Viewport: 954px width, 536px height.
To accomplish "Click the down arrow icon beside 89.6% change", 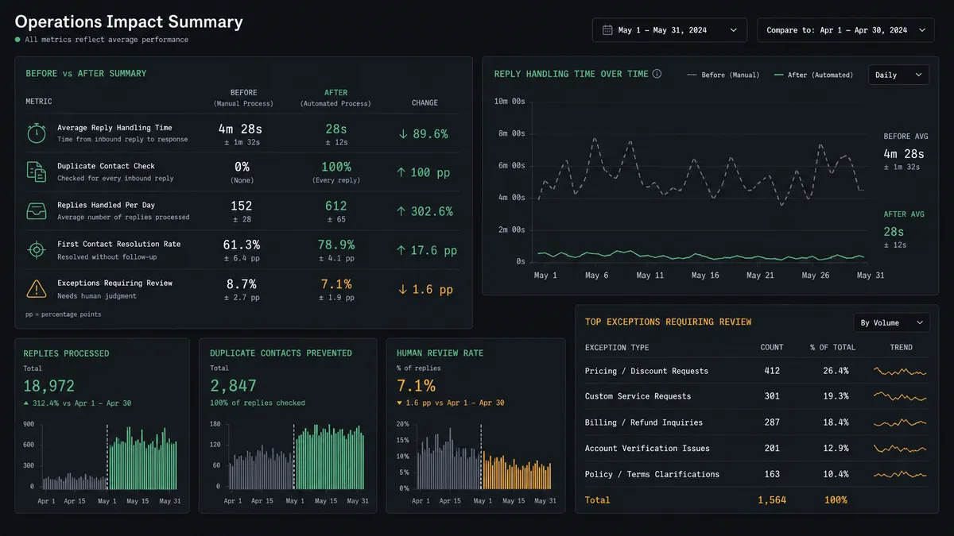I will [x=404, y=134].
